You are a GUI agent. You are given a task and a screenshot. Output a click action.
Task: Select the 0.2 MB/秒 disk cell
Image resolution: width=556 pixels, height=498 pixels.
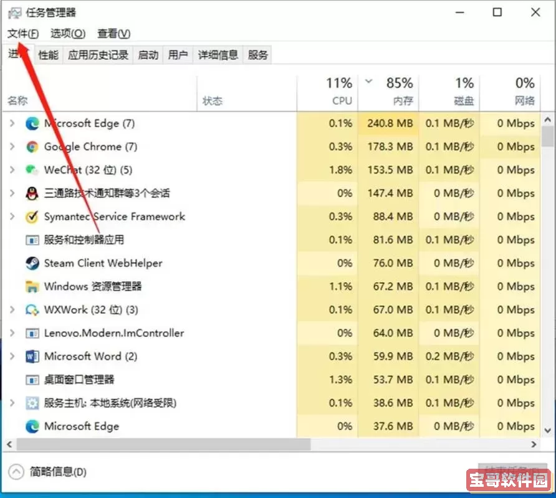449,356
